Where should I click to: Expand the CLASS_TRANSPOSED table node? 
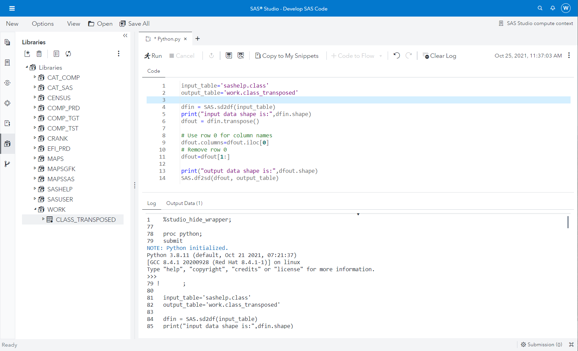[x=43, y=219]
